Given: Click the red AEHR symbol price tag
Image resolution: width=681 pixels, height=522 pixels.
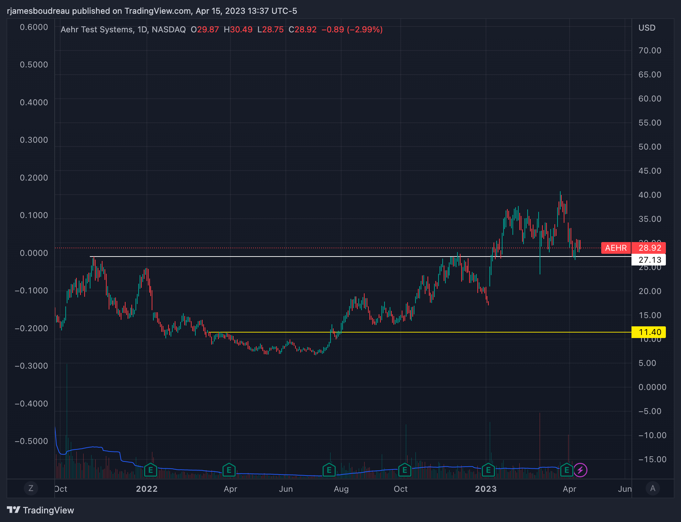Looking at the screenshot, I should tap(616, 248).
